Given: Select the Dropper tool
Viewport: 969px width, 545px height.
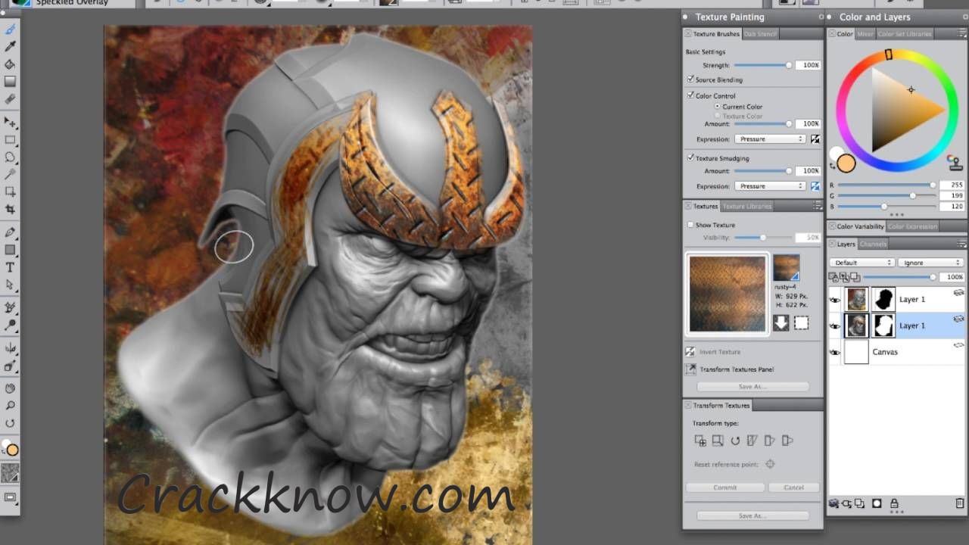Looking at the screenshot, I should (11, 48).
